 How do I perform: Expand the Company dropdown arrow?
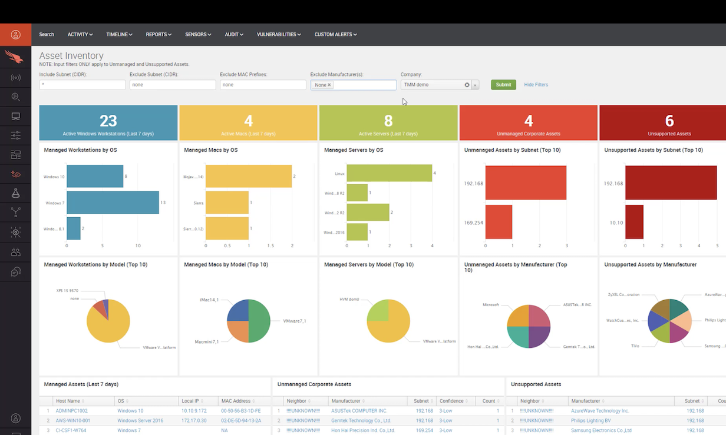pyautogui.click(x=475, y=85)
